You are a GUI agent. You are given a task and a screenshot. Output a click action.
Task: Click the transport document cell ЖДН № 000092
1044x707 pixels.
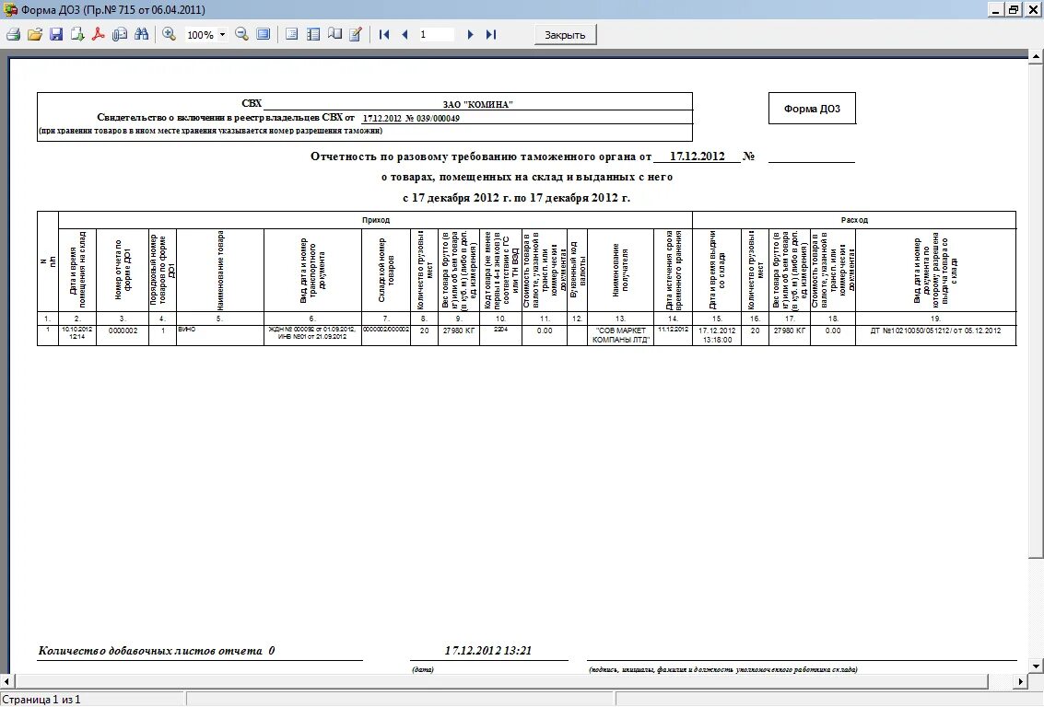tap(312, 334)
